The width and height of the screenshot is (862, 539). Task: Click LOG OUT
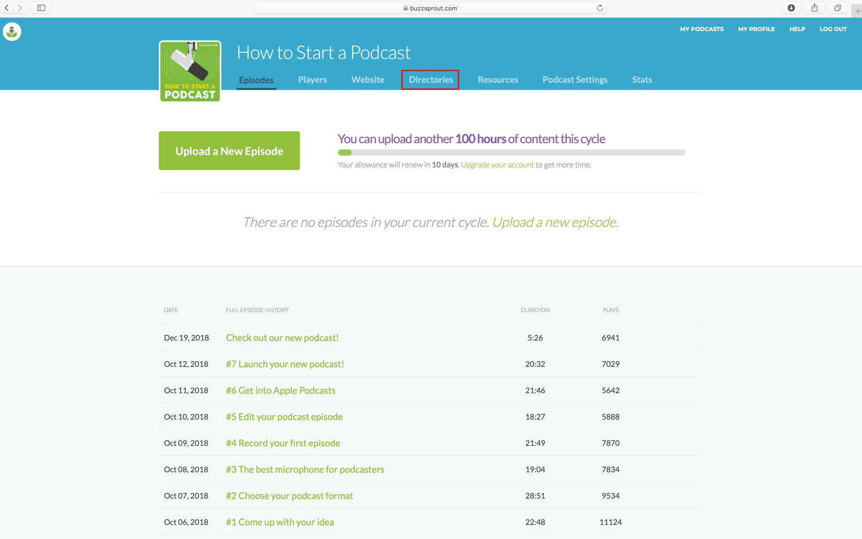pos(833,29)
